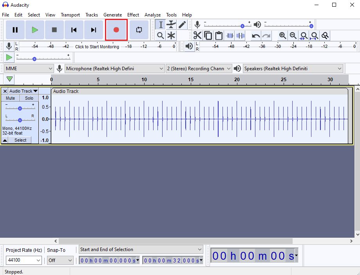This screenshot has height=275, width=360.
Task: Select the Draw (pencil) tool
Action: (182, 25)
